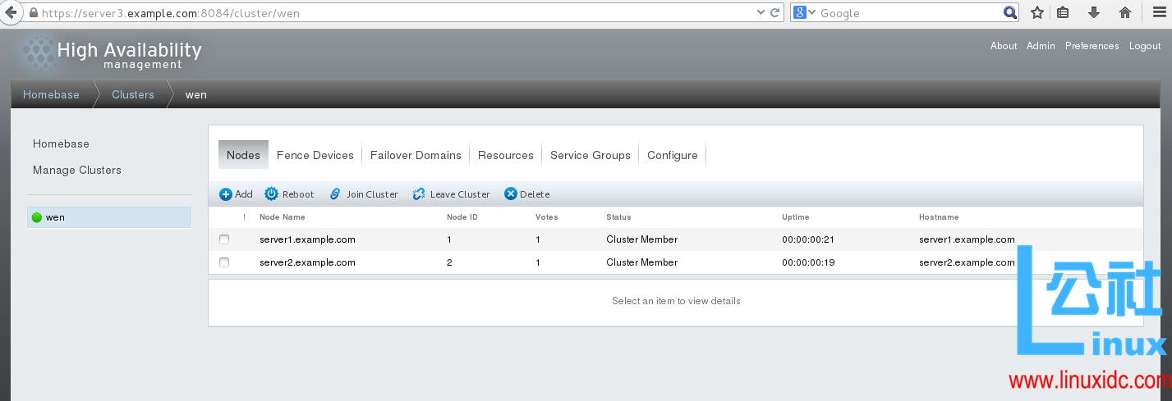
Task: Click the Leave Cluster icon
Action: 419,194
